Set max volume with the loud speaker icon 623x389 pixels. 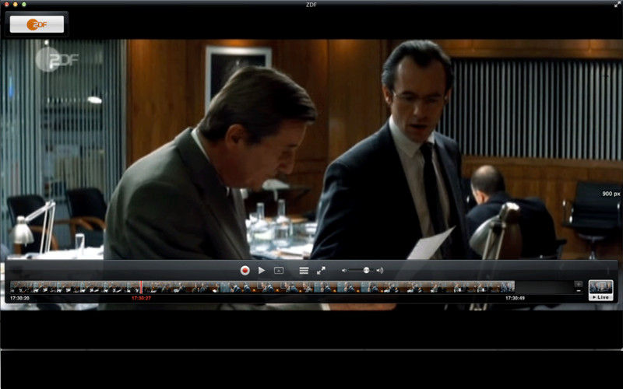(380, 270)
